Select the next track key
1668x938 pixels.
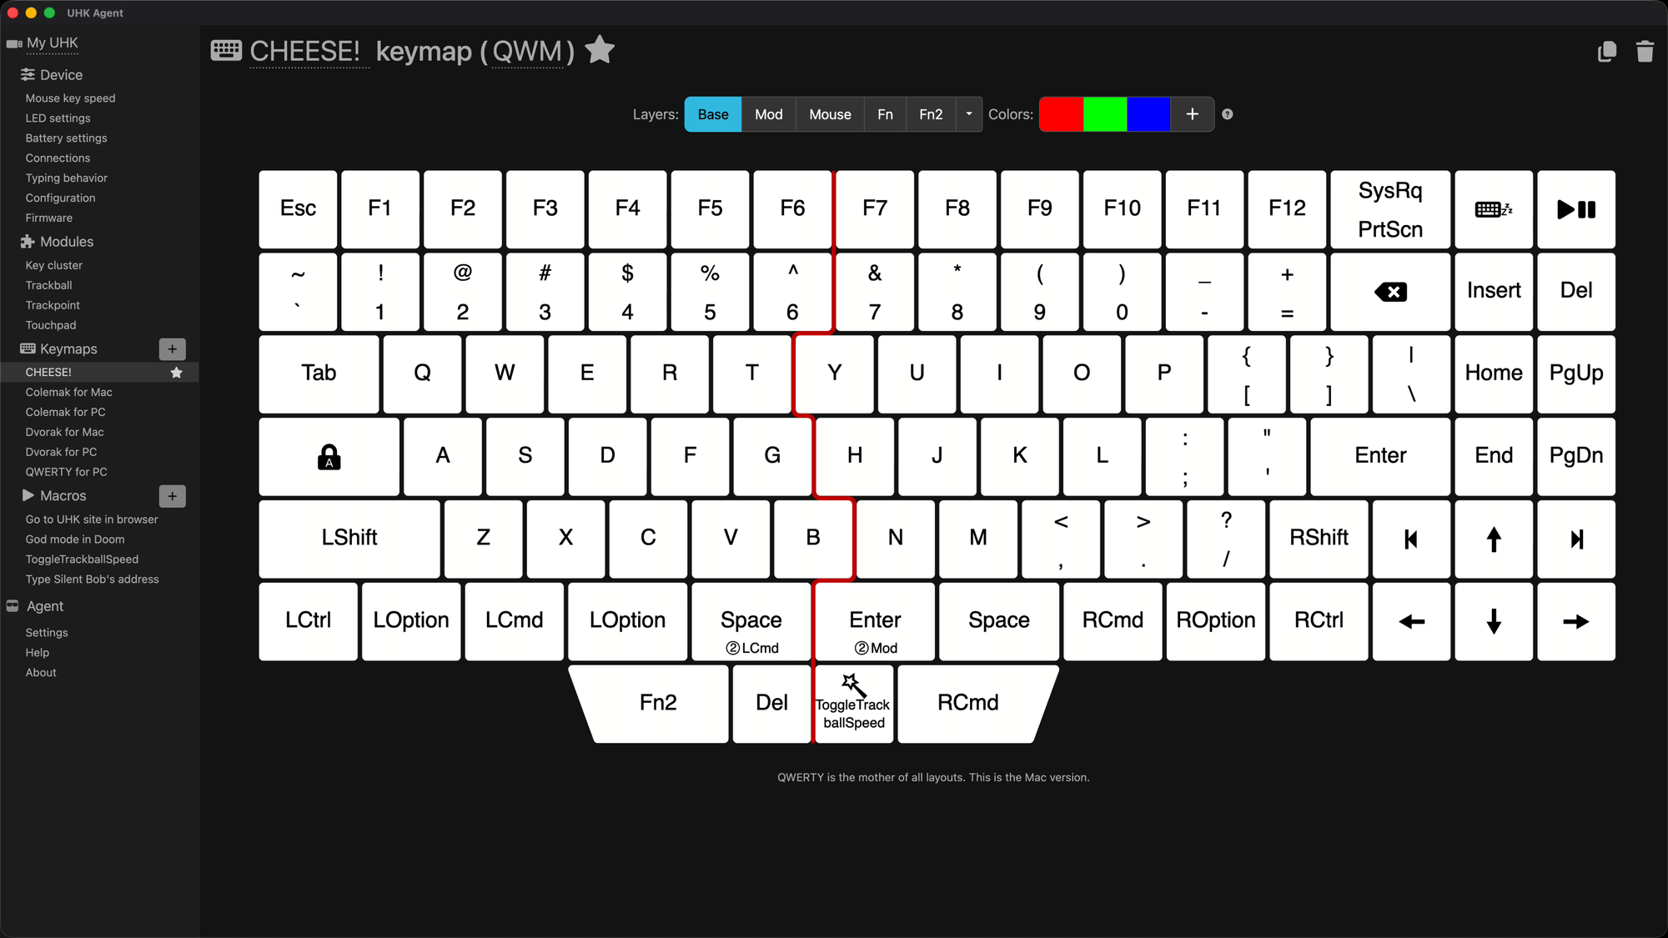(x=1576, y=539)
